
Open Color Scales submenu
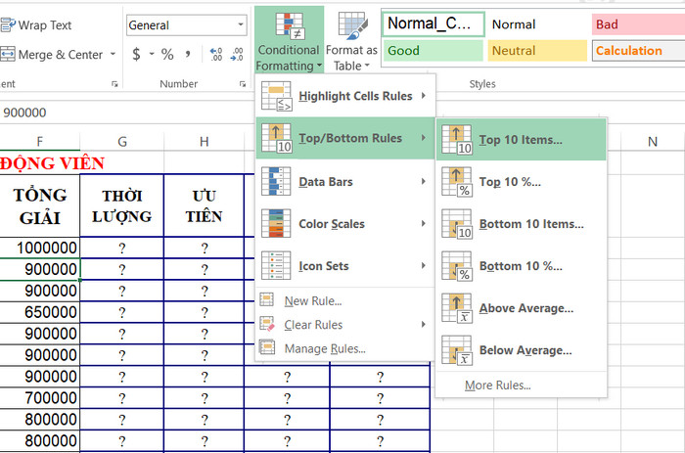tap(345, 224)
